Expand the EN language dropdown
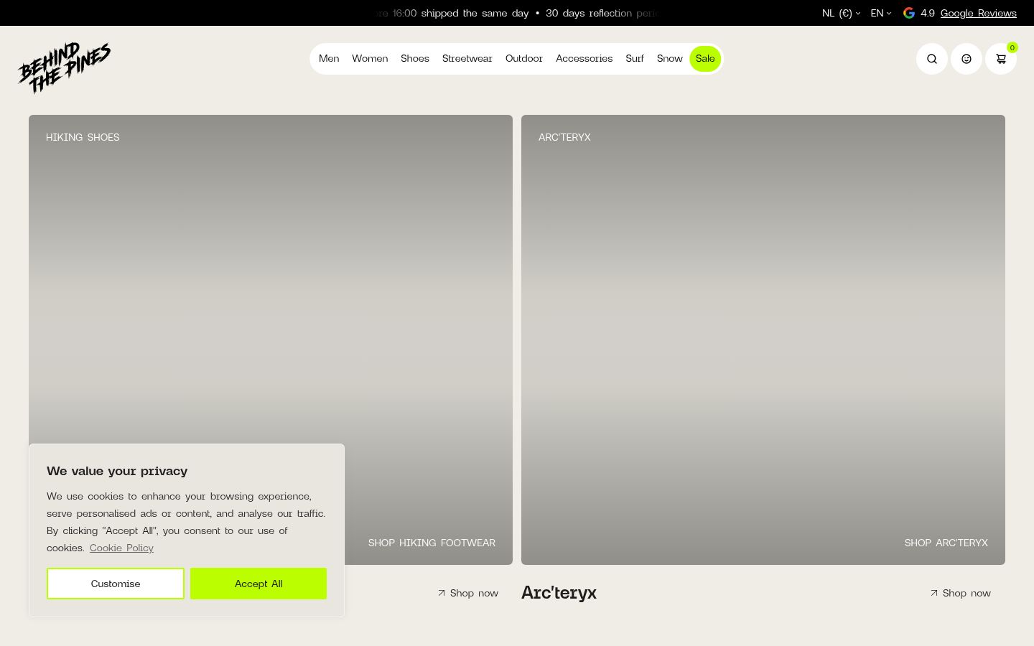1034x646 pixels. (881, 13)
